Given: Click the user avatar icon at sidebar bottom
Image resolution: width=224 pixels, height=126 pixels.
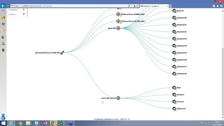Looking at the screenshot, I should (x=3, y=117).
